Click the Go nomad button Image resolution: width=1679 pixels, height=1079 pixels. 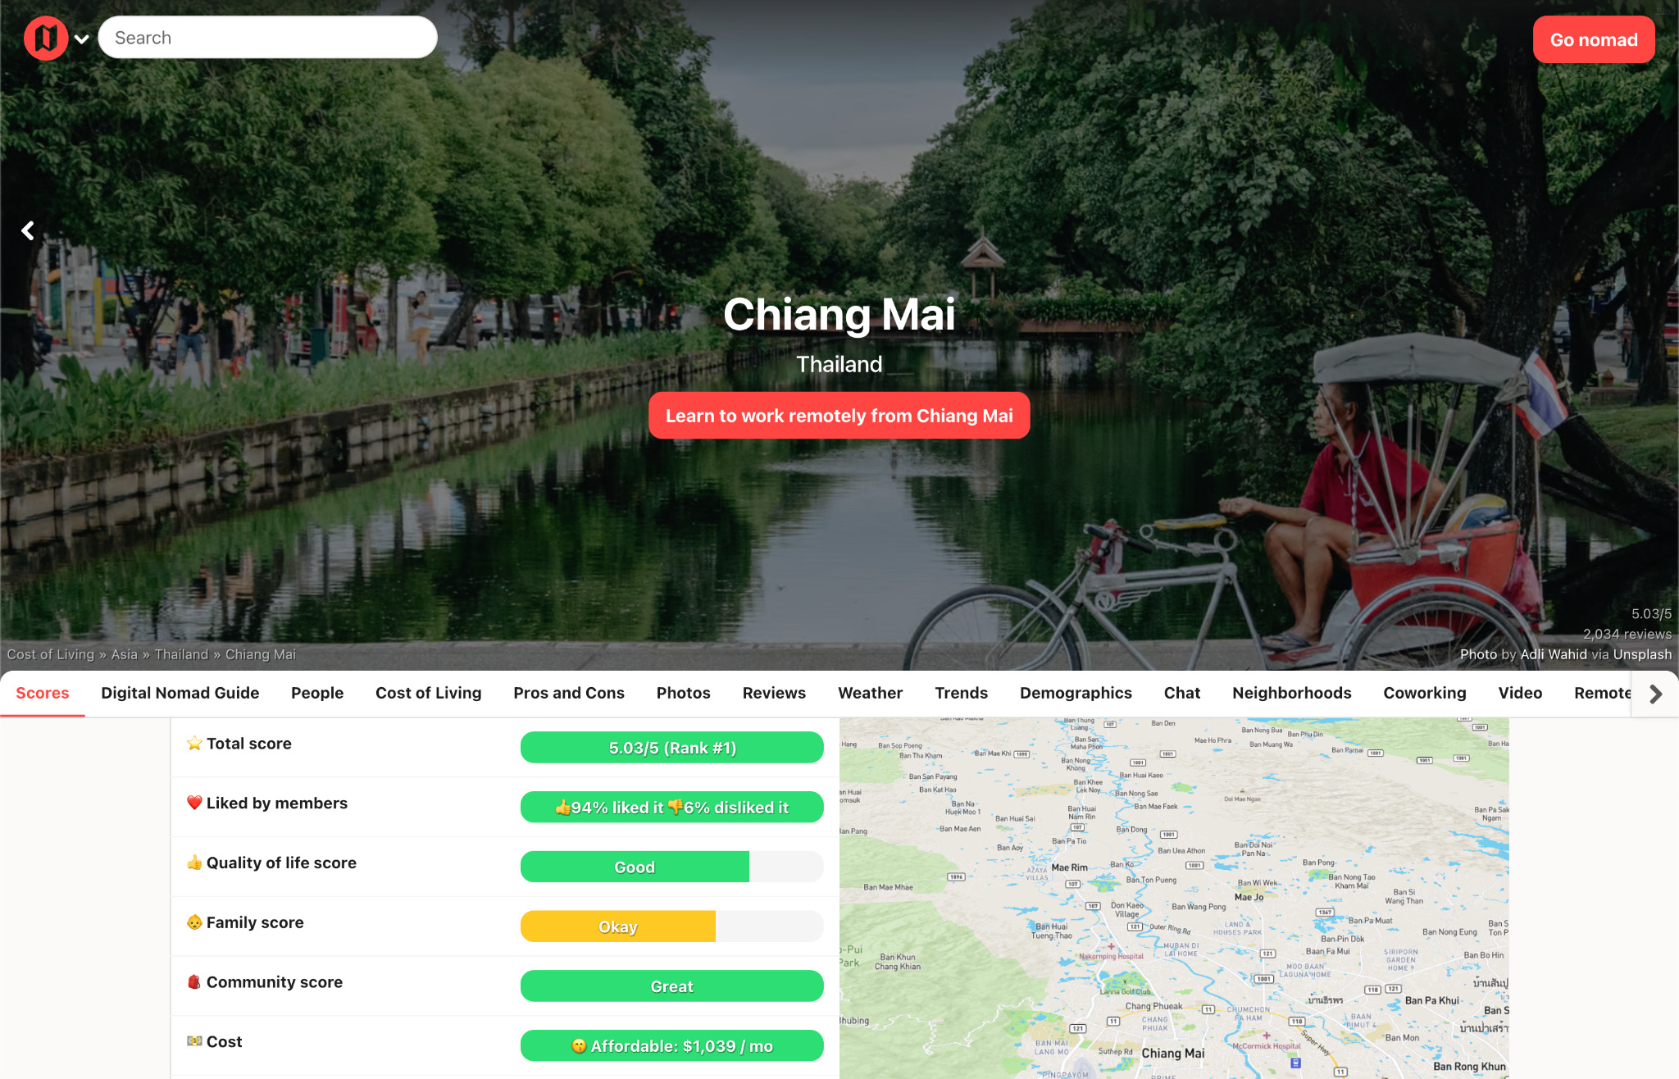tap(1594, 38)
